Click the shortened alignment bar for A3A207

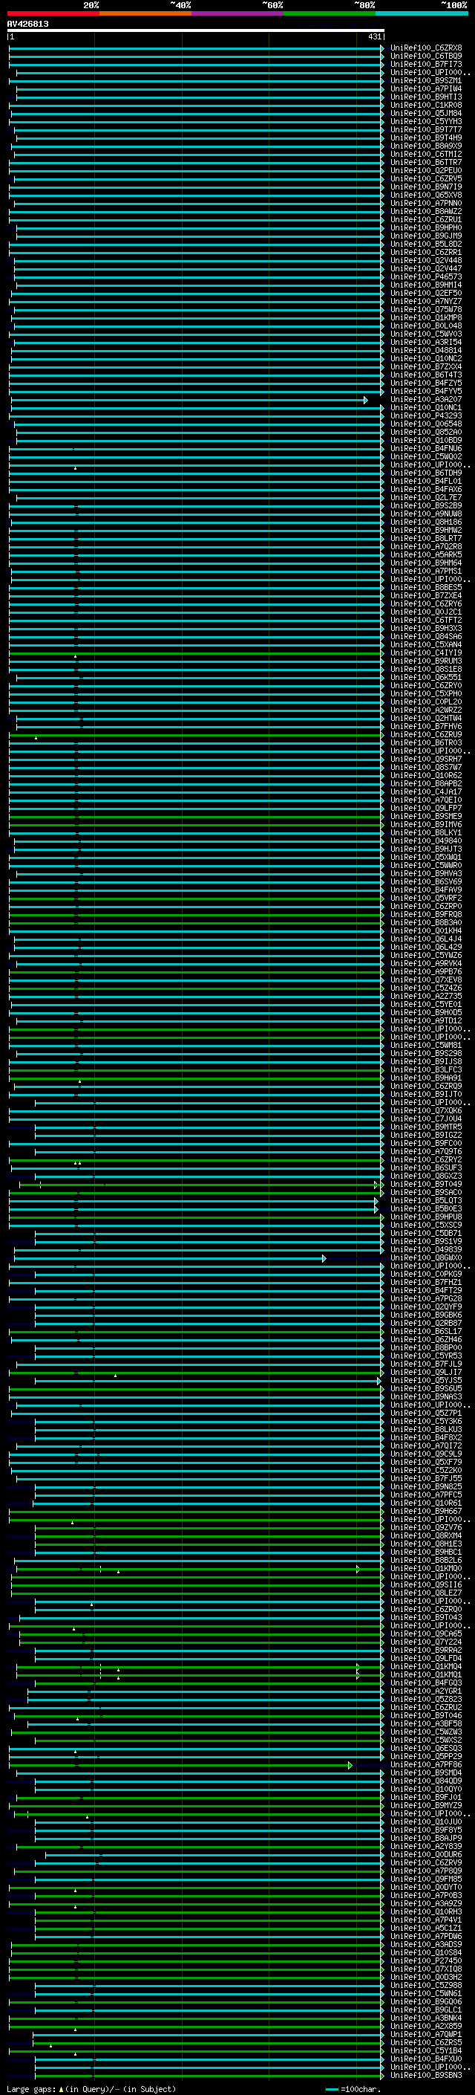pos(189,399)
